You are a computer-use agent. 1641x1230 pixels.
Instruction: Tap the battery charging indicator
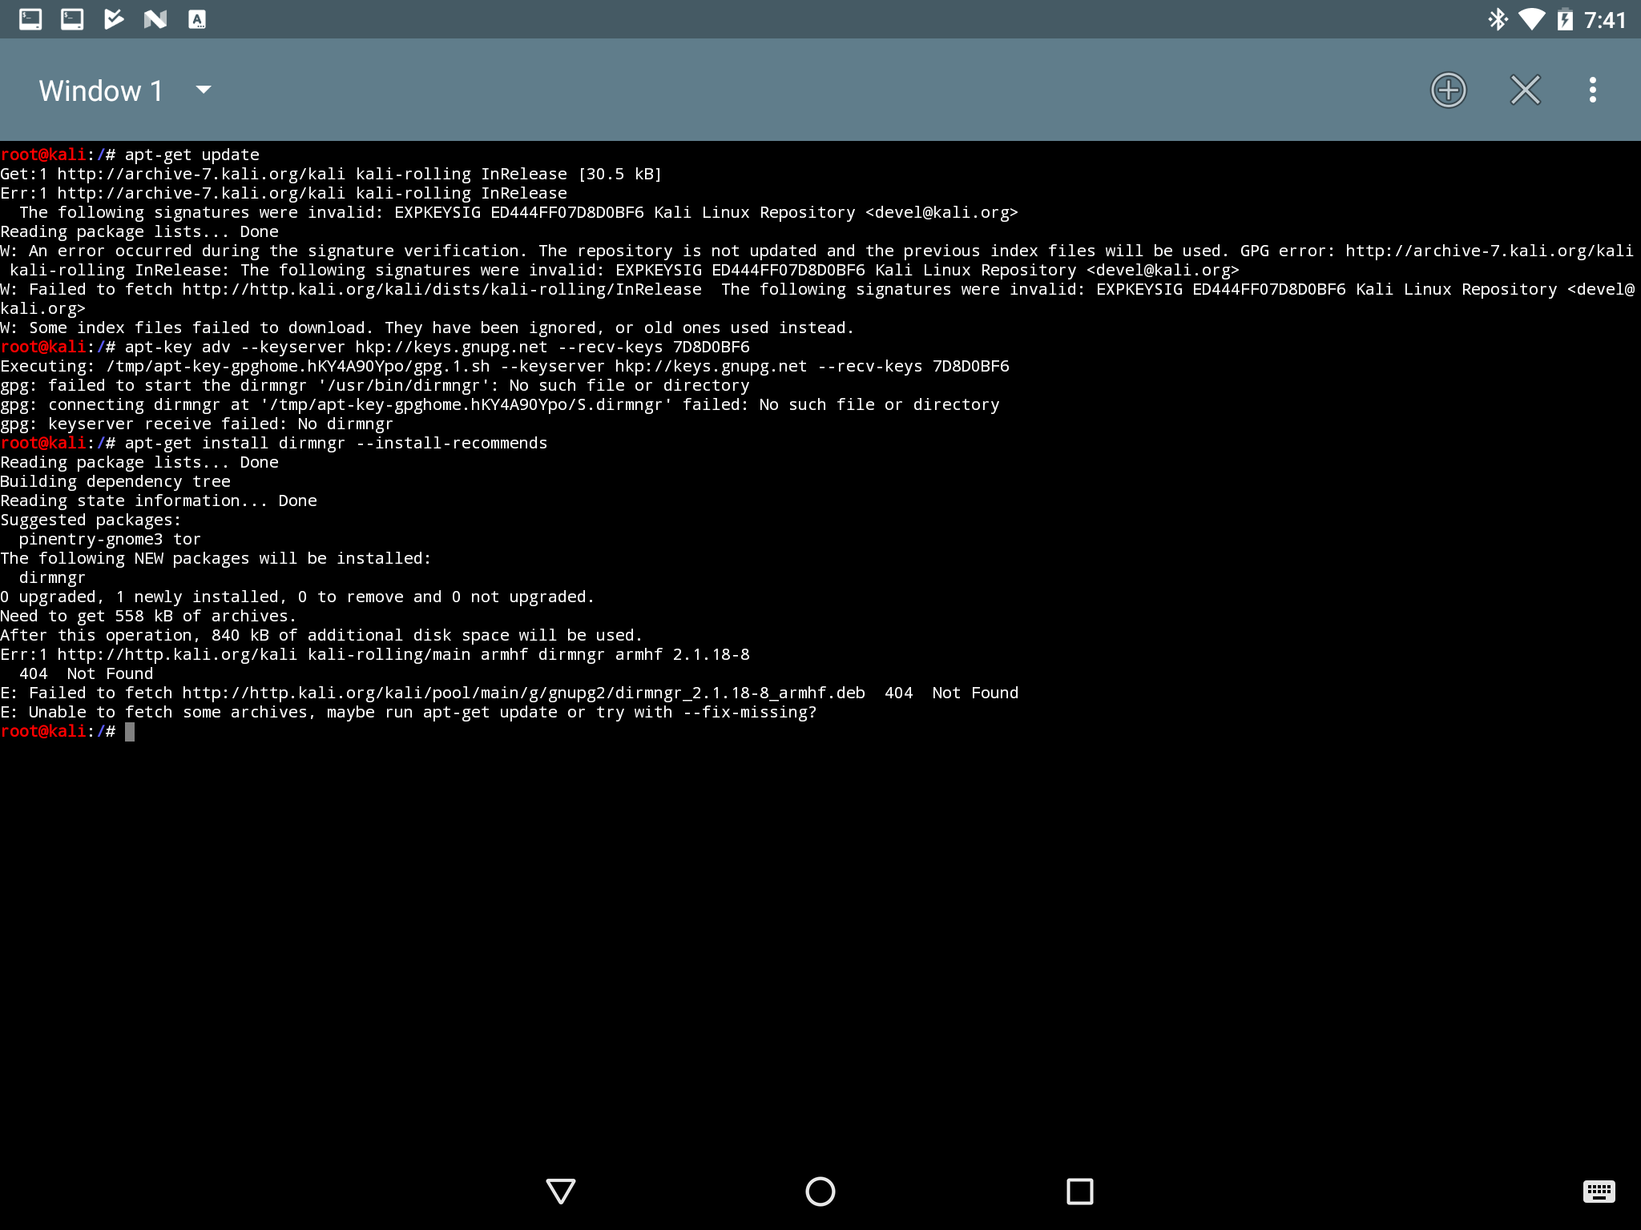pyautogui.click(x=1565, y=19)
